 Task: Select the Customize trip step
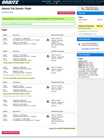tap(67, 1)
